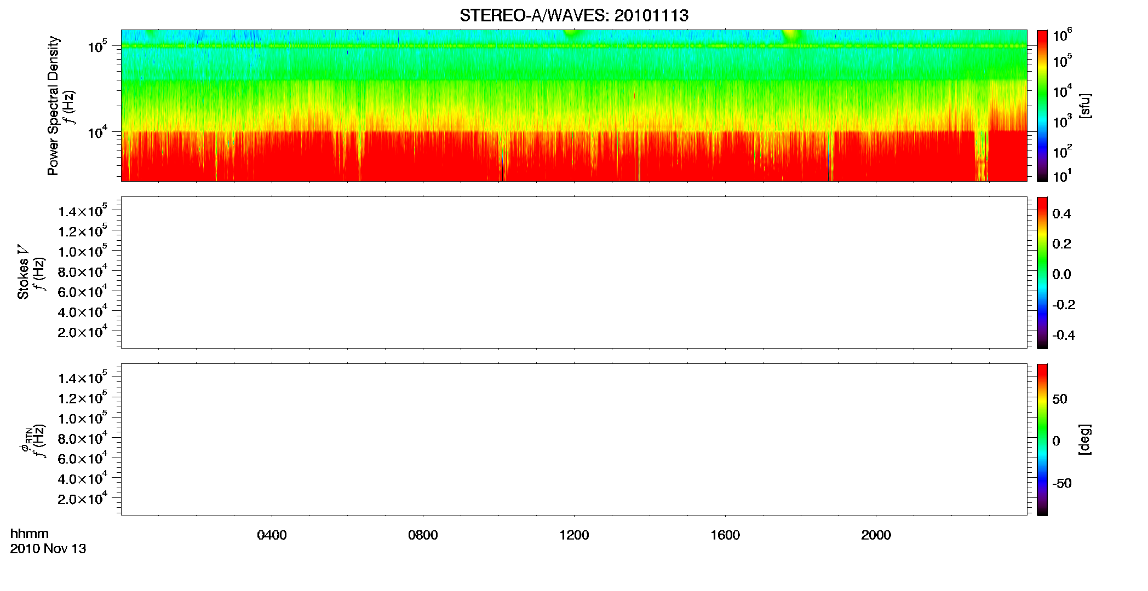Click the "0400" time tick label
The image size is (1148, 591).
click(x=272, y=535)
